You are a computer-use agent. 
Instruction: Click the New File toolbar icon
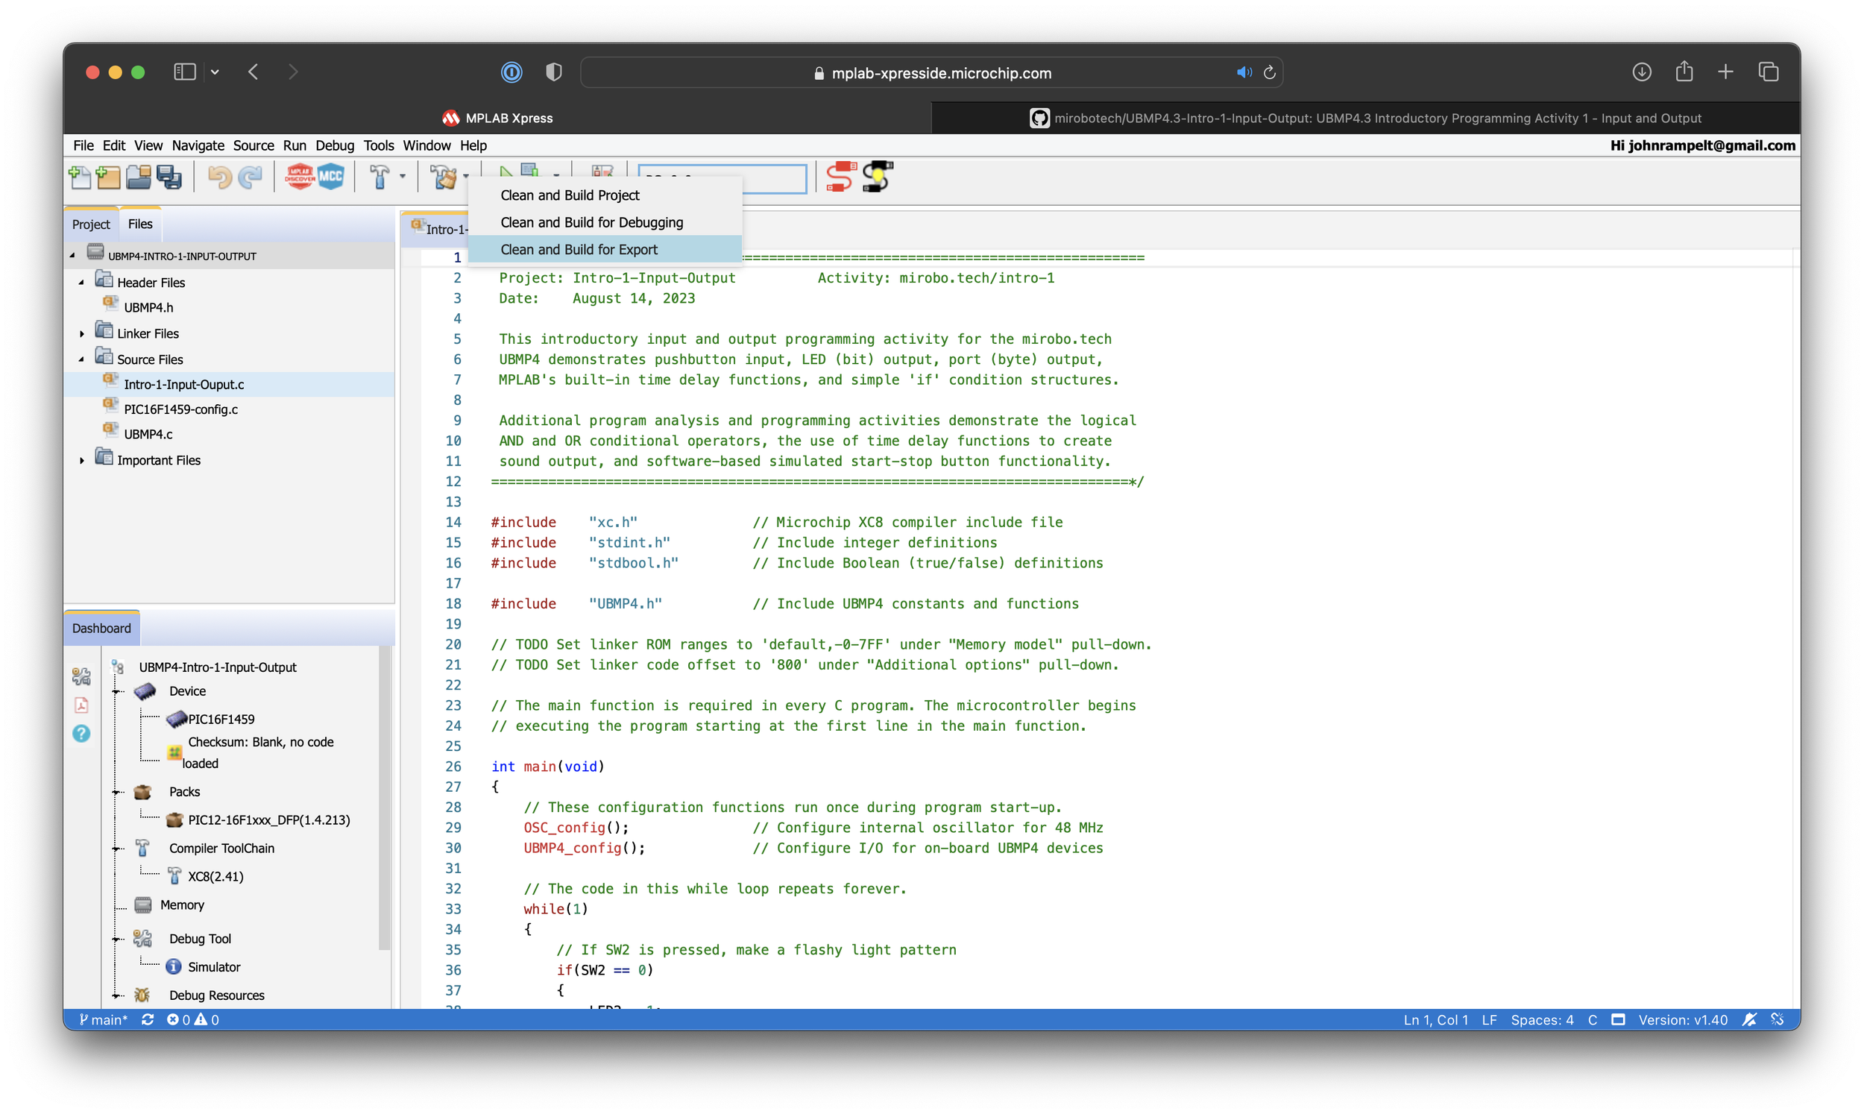click(80, 177)
